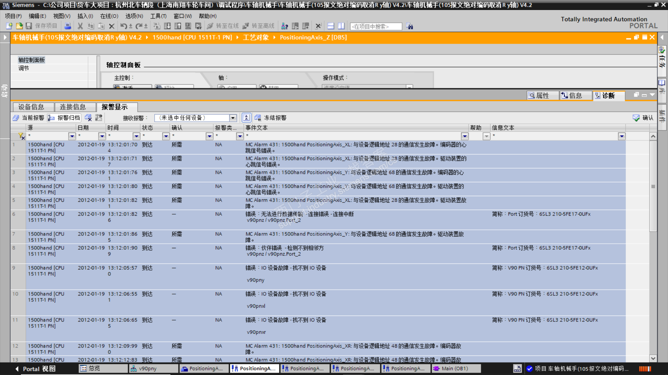This screenshot has width=668, height=375.
Task: Open the 接收报警 device dropdown
Action: click(x=233, y=118)
